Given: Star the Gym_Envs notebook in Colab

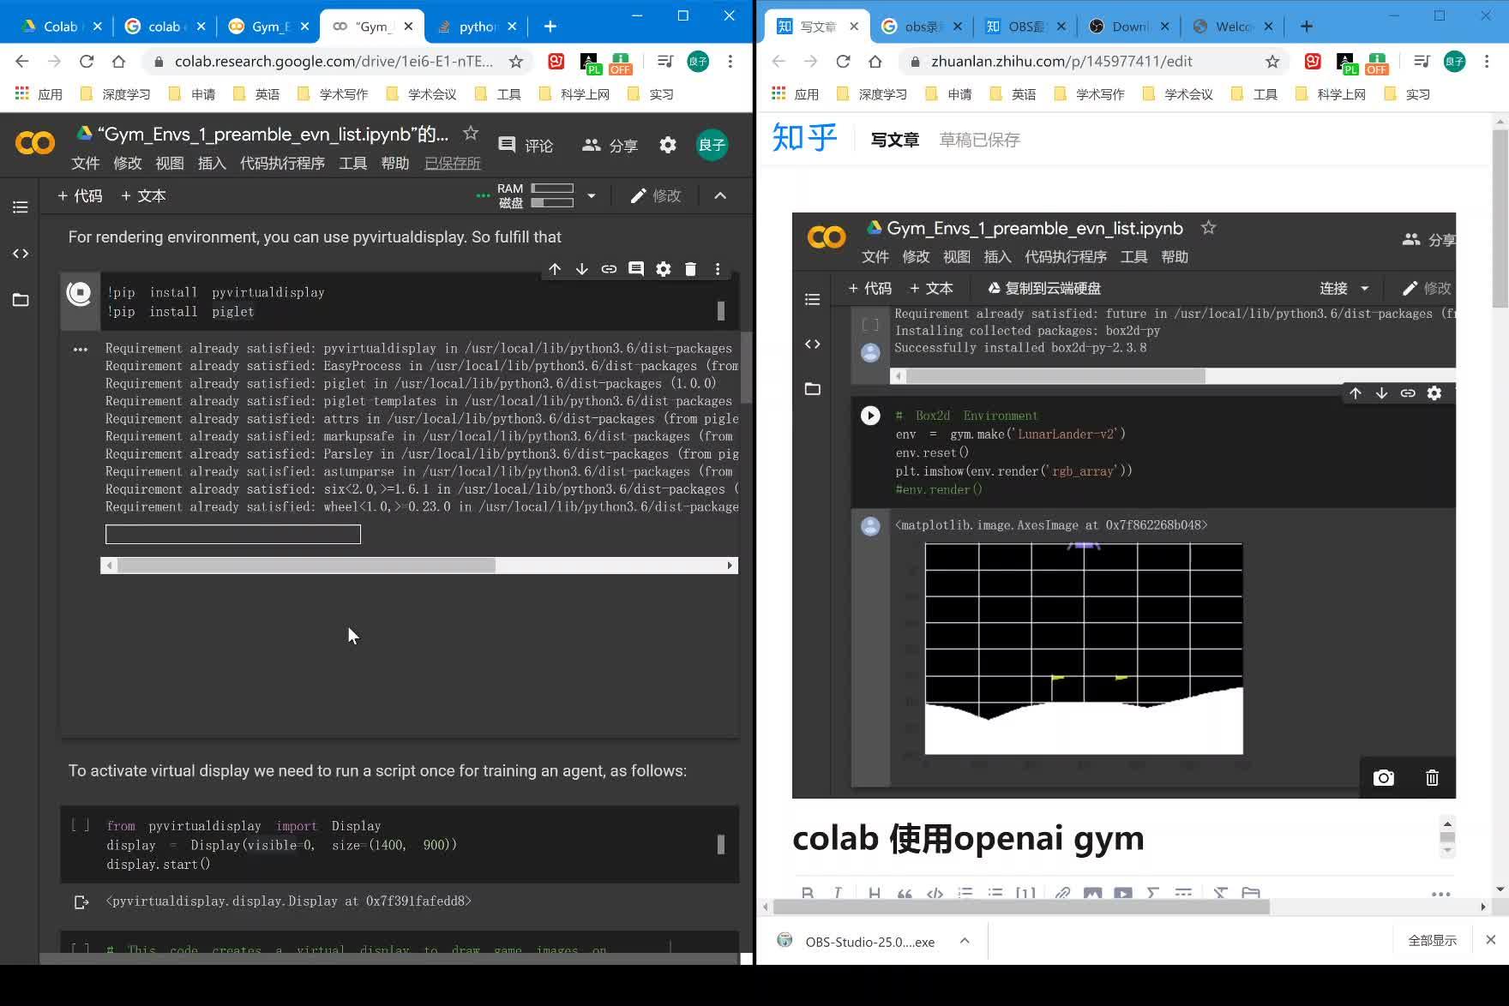Looking at the screenshot, I should 471,134.
